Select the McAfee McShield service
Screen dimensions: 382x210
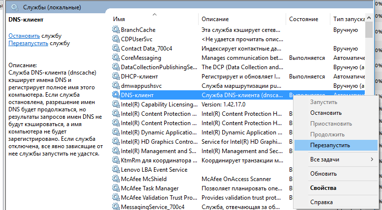click(144, 179)
